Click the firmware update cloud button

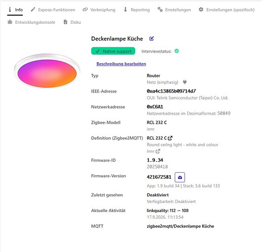[180, 177]
